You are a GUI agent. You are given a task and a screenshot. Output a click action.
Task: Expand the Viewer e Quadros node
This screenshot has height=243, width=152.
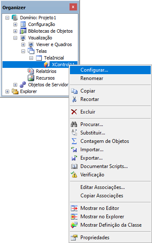(x=23, y=45)
